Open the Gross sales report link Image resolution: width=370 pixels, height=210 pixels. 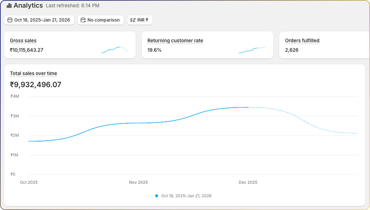(23, 41)
